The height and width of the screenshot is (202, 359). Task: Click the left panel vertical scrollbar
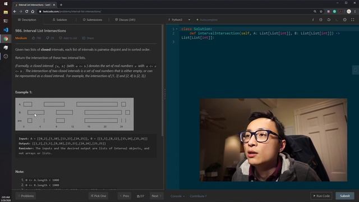[163, 80]
